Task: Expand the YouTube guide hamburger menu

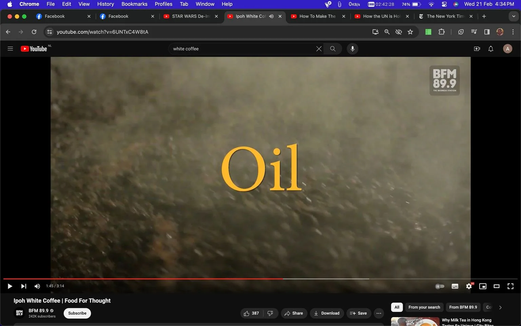Action: 10,49
